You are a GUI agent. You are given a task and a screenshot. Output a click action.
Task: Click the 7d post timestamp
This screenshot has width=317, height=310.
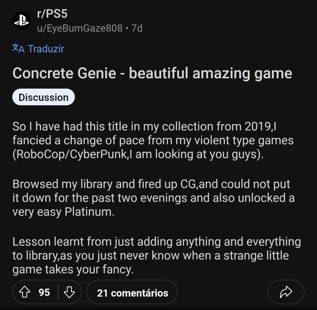pyautogui.click(x=137, y=28)
